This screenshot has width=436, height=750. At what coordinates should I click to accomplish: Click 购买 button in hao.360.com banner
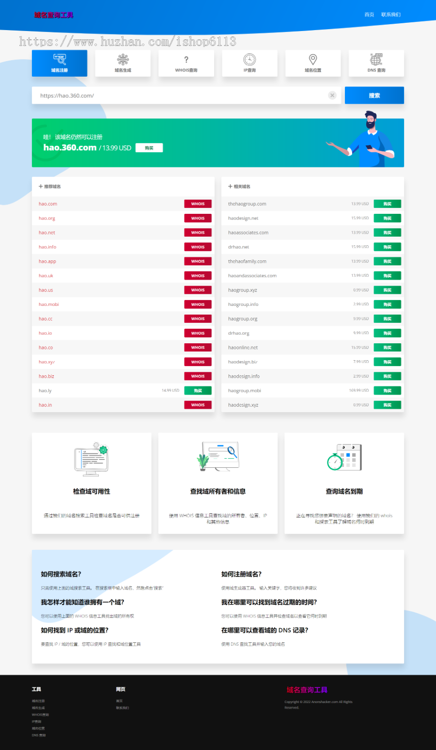pos(149,148)
